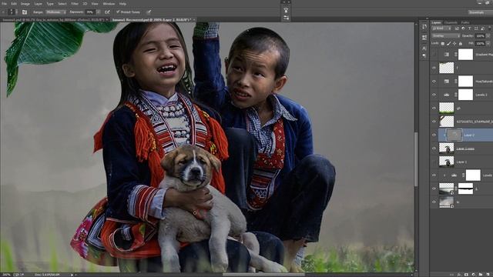Click the Fill 100% field
This screenshot has height=277, width=493.
click(480, 43)
